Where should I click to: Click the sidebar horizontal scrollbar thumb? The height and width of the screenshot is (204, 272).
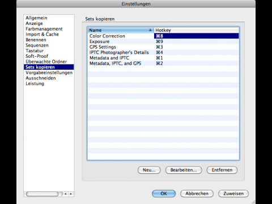point(42,194)
